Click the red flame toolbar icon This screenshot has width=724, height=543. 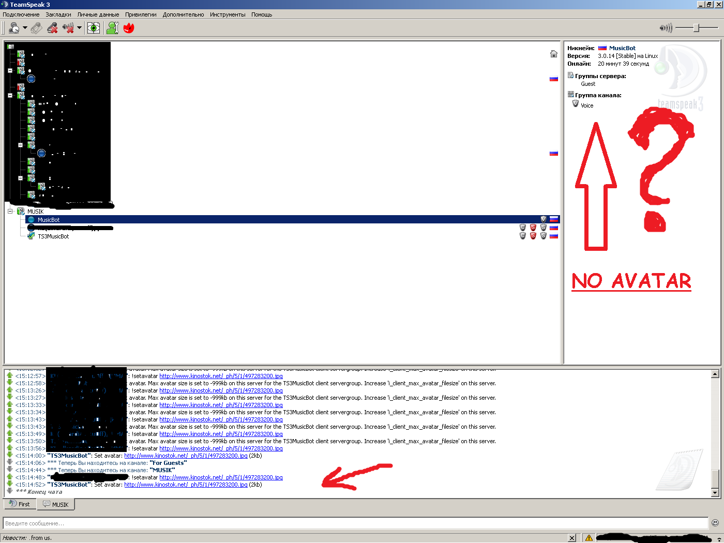coord(129,28)
